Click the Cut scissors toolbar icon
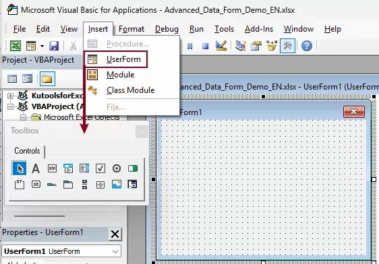Viewport: 379px width, 264px height. 73,46
